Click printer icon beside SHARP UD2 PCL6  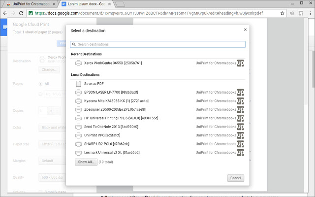78,144
